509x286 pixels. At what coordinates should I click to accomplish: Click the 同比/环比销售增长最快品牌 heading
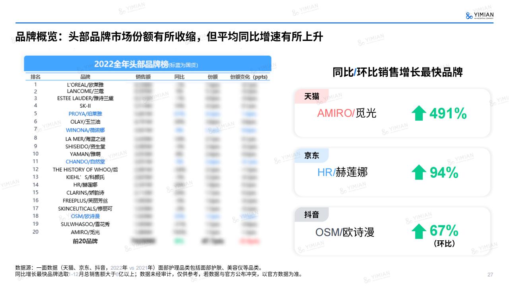coord(398,72)
